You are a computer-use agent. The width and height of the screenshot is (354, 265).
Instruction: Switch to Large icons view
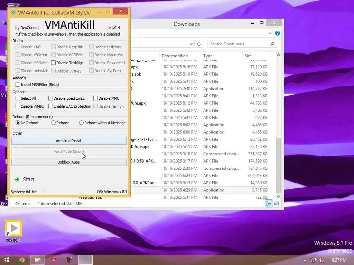(276, 204)
